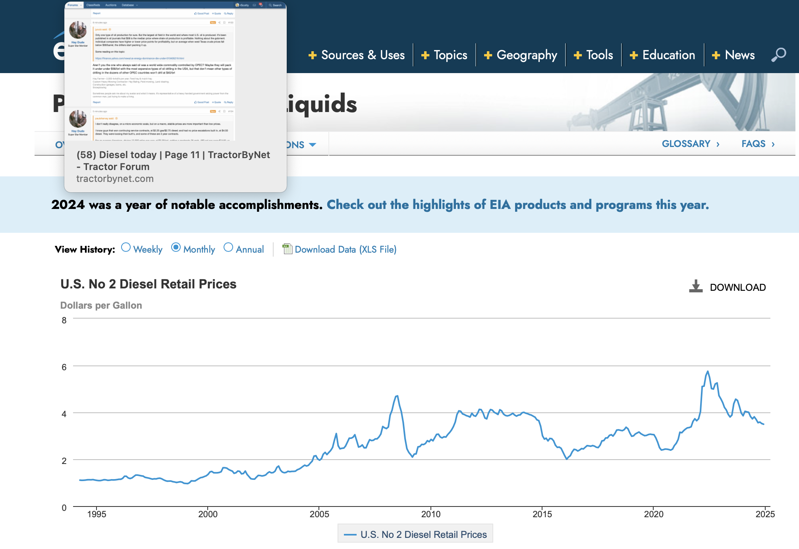Select the Annual view history option
This screenshot has width=799, height=549.
(228, 247)
